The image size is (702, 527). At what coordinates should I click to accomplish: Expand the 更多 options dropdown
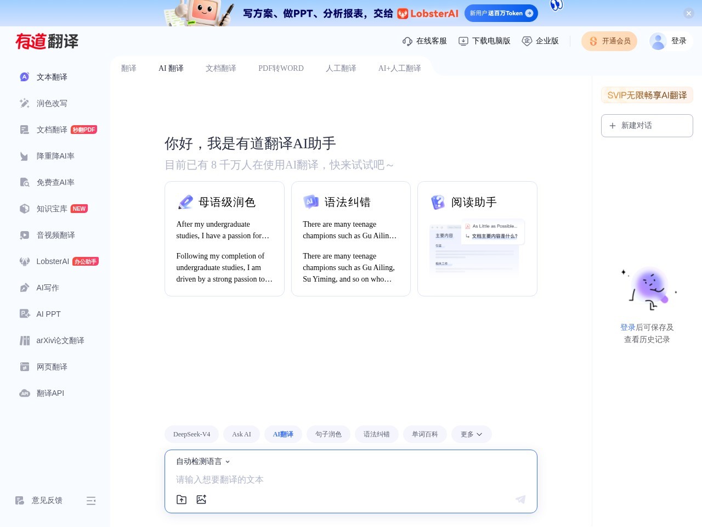(472, 434)
